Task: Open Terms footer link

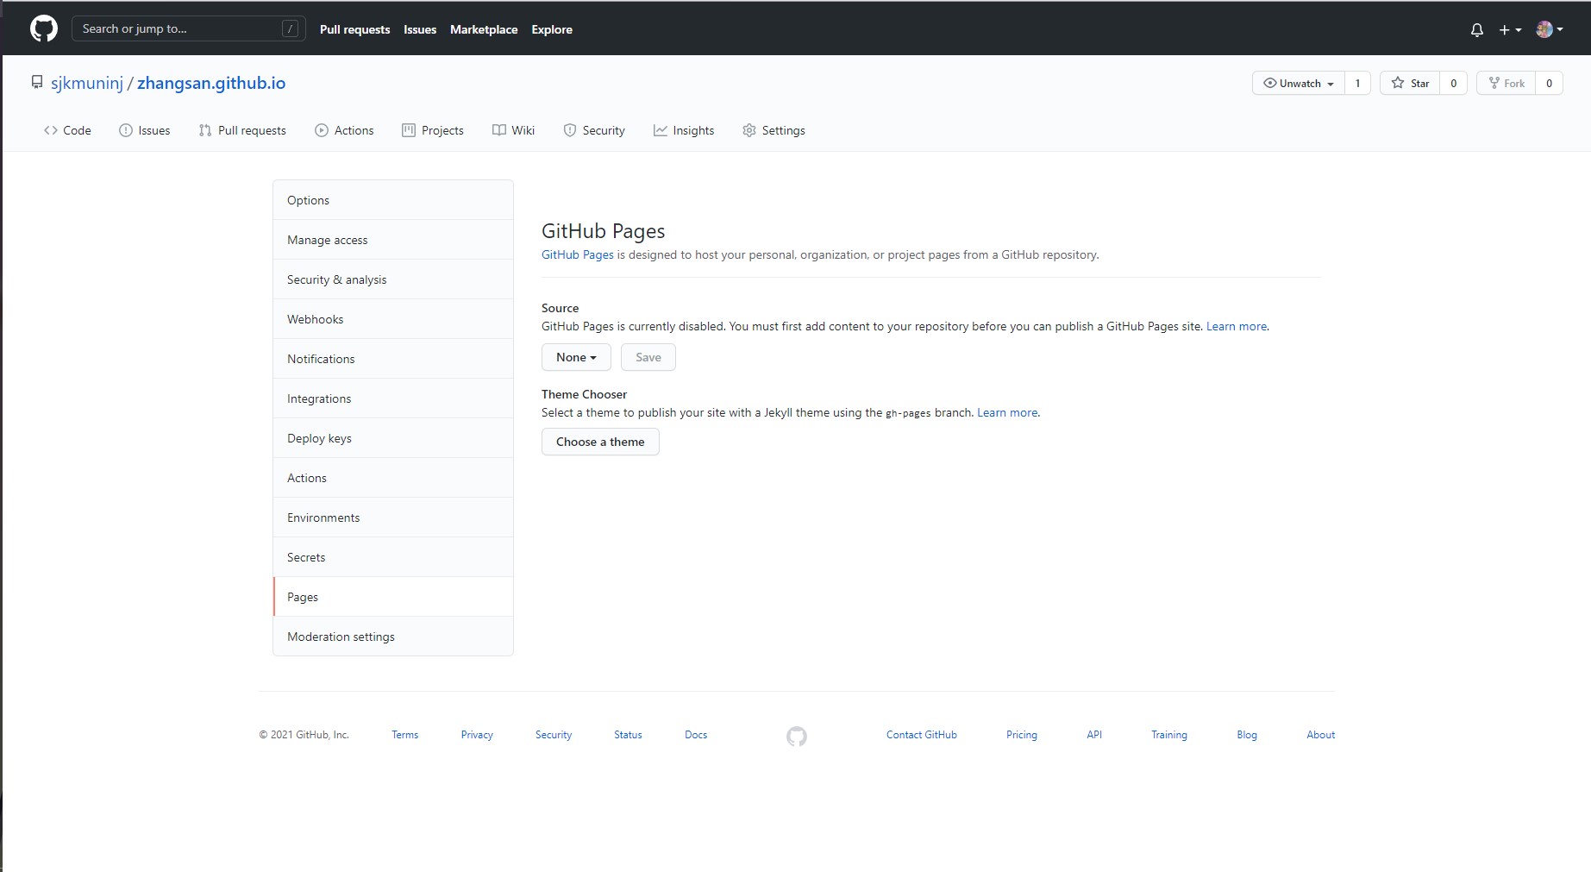Action: point(404,735)
